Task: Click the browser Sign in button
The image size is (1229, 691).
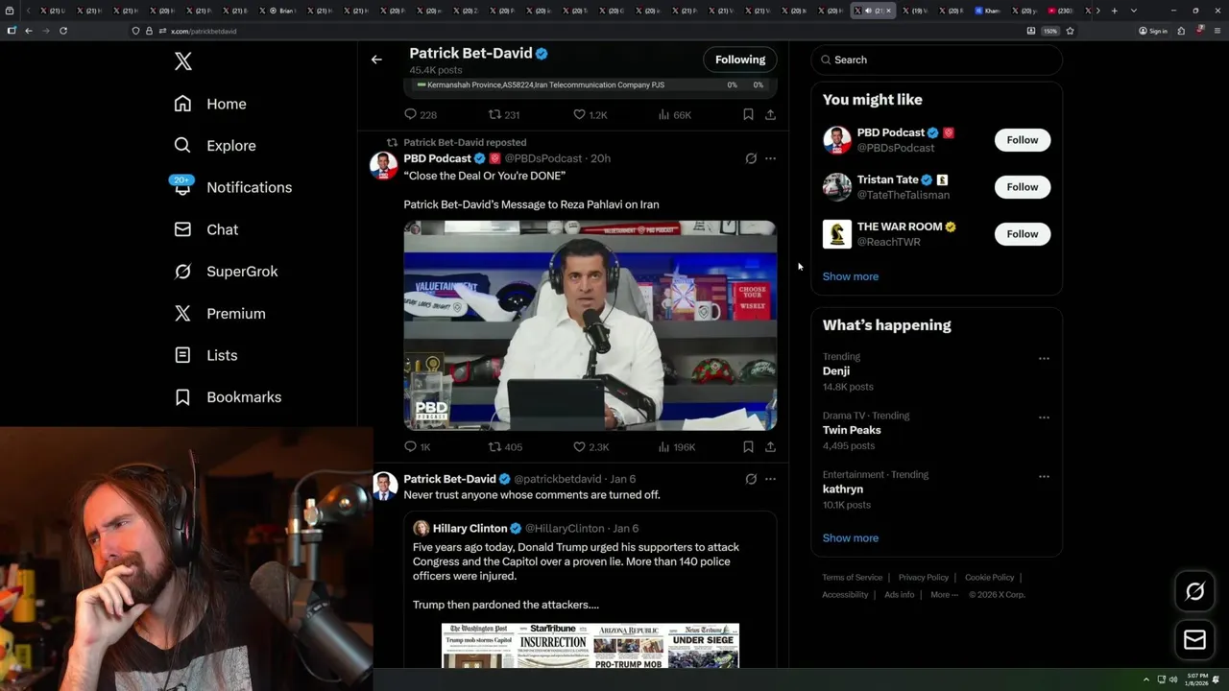Action: pyautogui.click(x=1153, y=31)
